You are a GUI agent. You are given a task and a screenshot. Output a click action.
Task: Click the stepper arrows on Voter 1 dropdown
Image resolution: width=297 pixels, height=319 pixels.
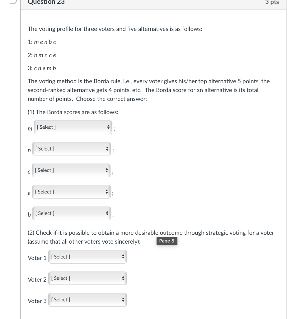click(123, 257)
